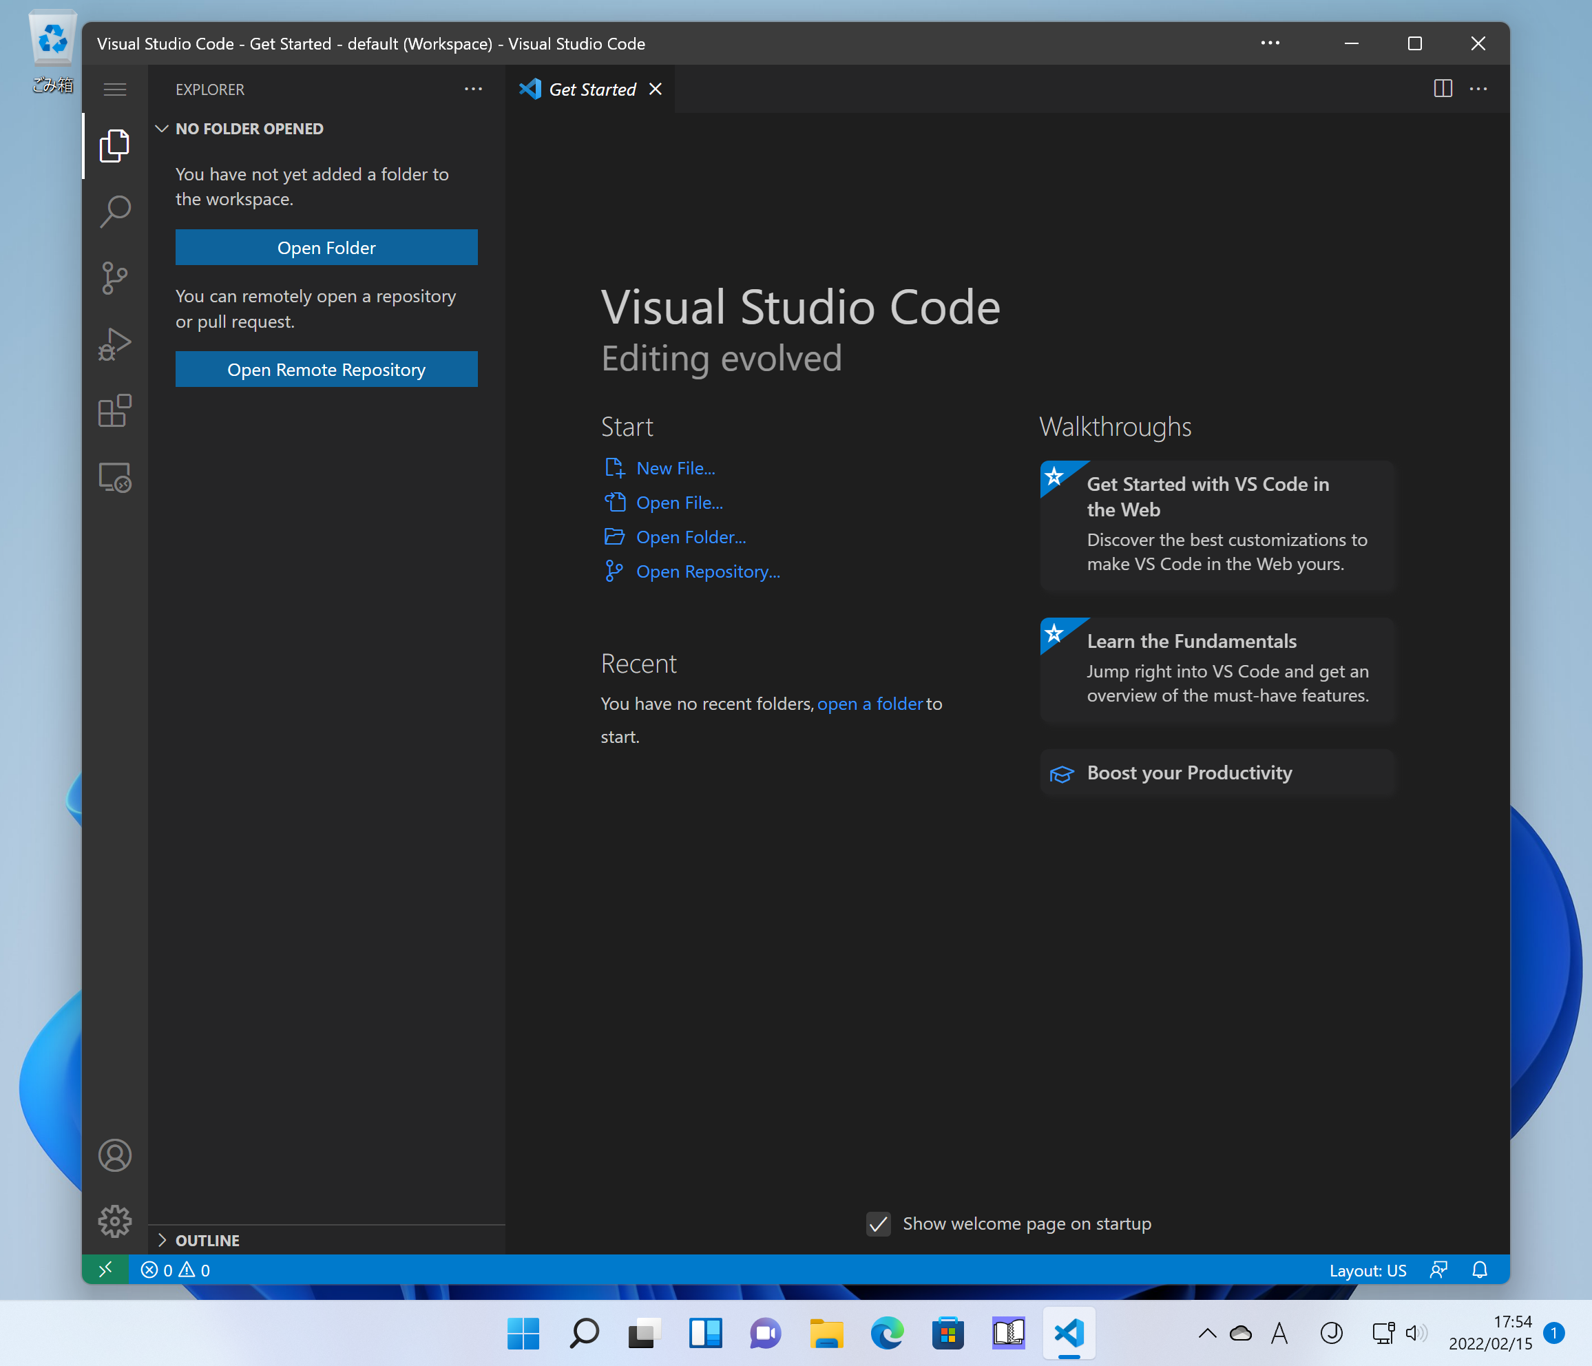Open taskbar Widgets icon

[705, 1333]
